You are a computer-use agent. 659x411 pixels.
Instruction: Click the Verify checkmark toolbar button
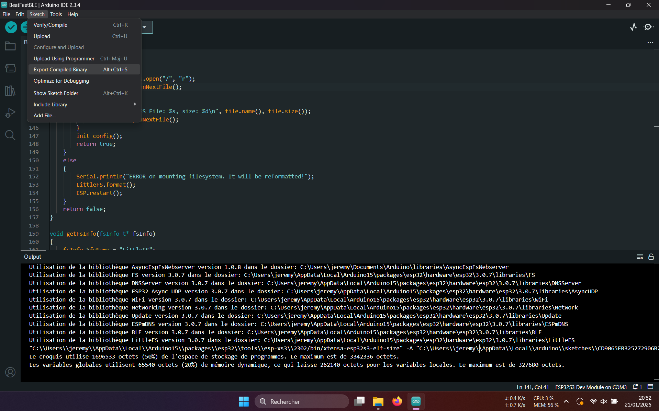tap(11, 27)
